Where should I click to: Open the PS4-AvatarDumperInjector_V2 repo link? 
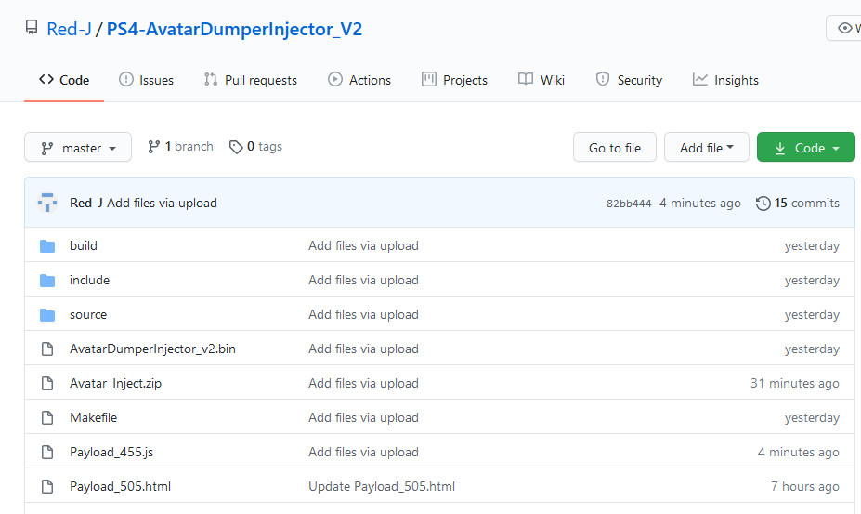(234, 29)
